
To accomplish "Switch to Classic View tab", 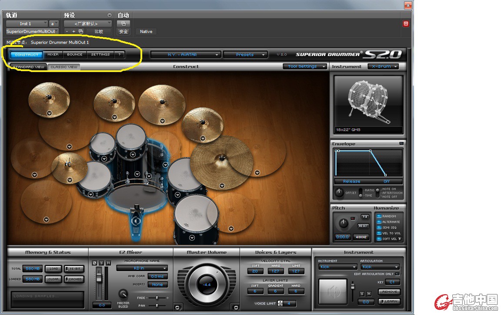I will pyautogui.click(x=63, y=67).
